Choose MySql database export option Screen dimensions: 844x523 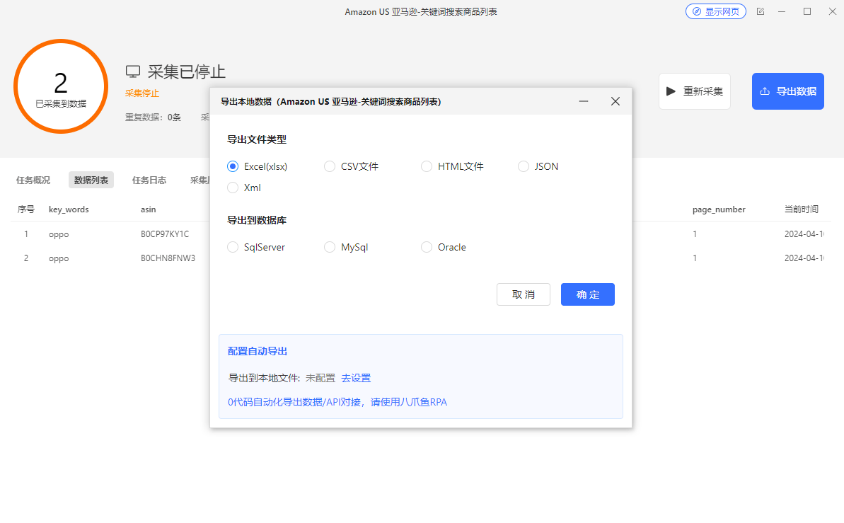pos(346,247)
